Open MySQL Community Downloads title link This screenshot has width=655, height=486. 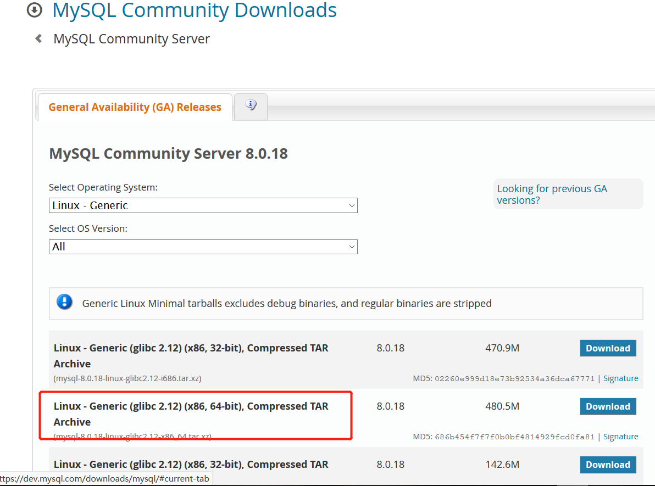click(x=194, y=10)
